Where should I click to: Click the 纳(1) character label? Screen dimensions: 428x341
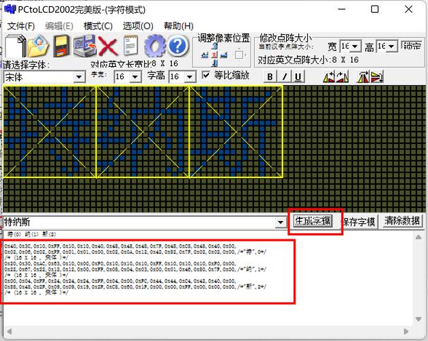(x=31, y=234)
